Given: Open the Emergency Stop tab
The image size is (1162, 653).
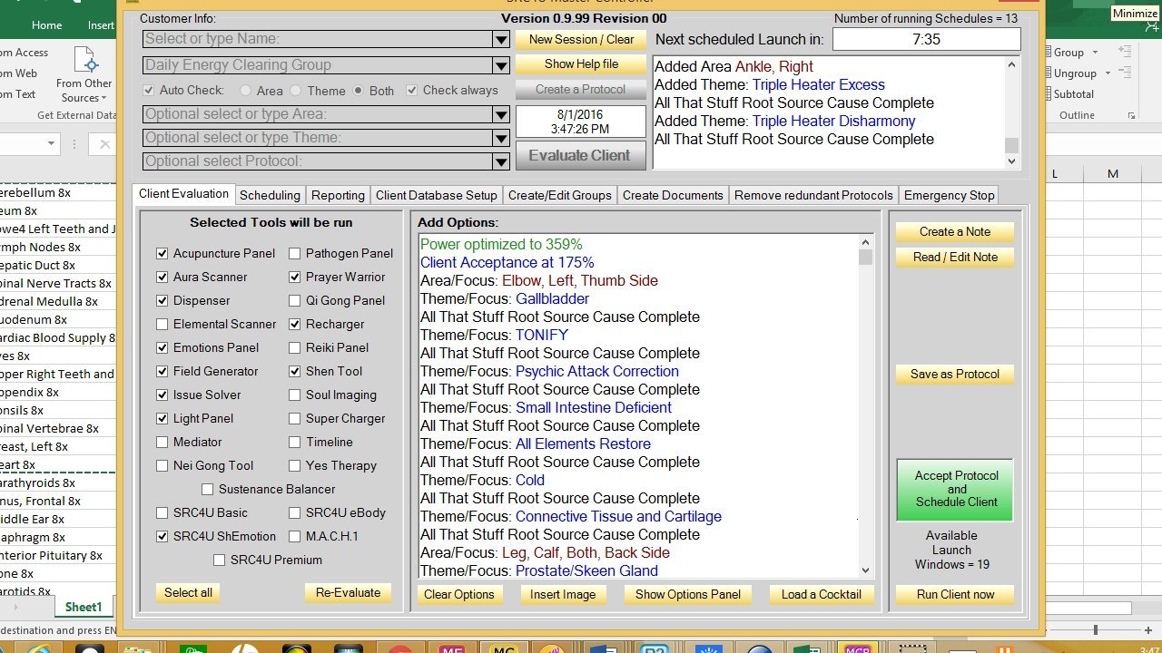Looking at the screenshot, I should (x=949, y=195).
